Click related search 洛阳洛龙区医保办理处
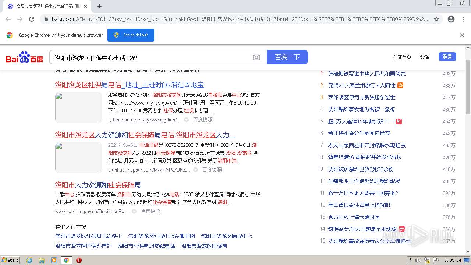Image resolution: width=471 pixels, height=265 pixels. point(84,246)
